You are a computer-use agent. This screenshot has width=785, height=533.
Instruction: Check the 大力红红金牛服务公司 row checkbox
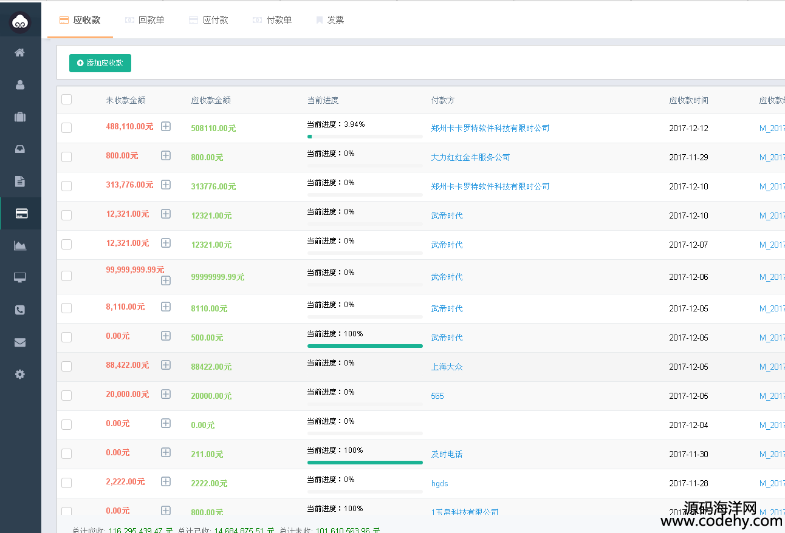[x=67, y=157]
